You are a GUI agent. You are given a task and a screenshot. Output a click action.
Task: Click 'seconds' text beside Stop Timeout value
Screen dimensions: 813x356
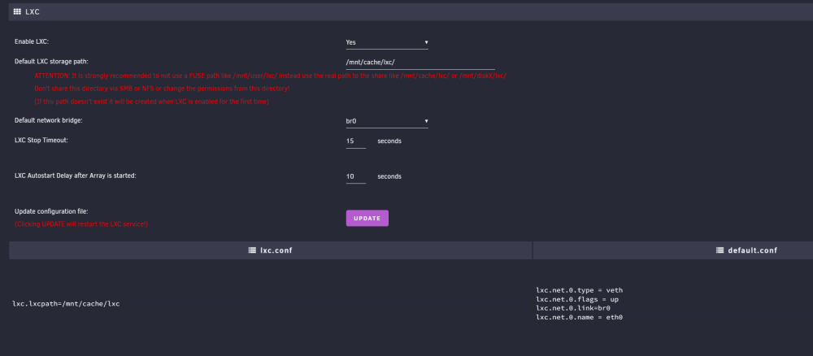[389, 141]
